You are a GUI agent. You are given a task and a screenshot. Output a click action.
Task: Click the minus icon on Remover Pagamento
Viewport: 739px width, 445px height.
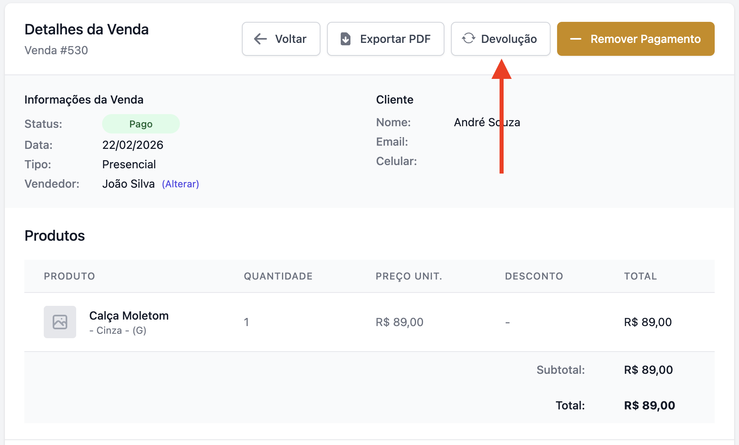click(x=575, y=39)
